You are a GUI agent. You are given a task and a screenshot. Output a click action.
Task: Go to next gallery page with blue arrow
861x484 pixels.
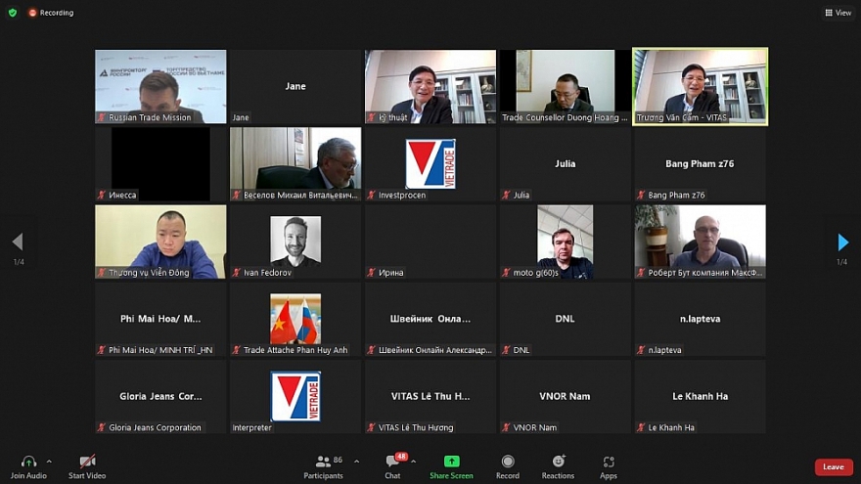coord(842,242)
